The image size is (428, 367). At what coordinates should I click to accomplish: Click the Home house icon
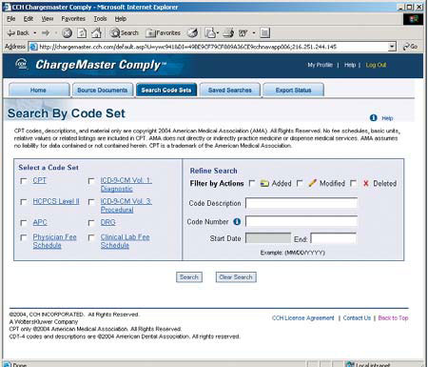pyautogui.click(x=96, y=32)
